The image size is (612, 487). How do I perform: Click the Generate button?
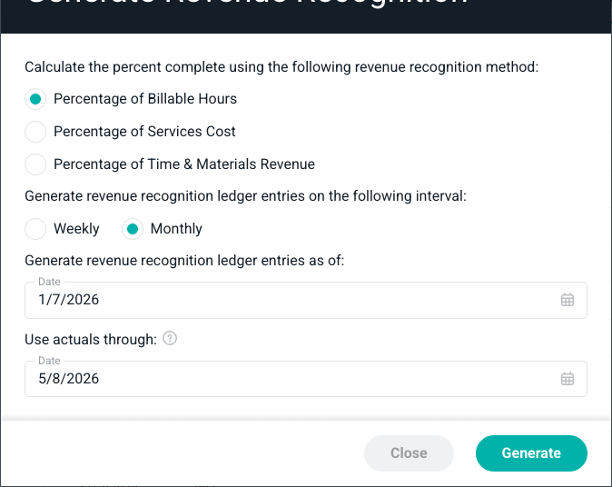point(531,453)
